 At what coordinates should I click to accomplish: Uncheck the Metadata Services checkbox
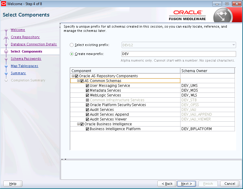87,90
